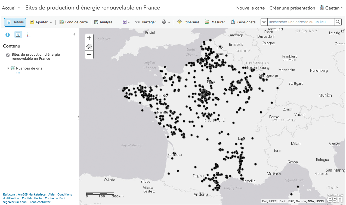The height and width of the screenshot is (205, 346).
Task: Click the Ajouter layer button
Action: point(41,22)
